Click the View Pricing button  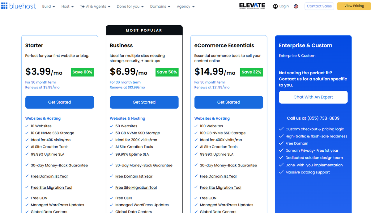coord(354,6)
